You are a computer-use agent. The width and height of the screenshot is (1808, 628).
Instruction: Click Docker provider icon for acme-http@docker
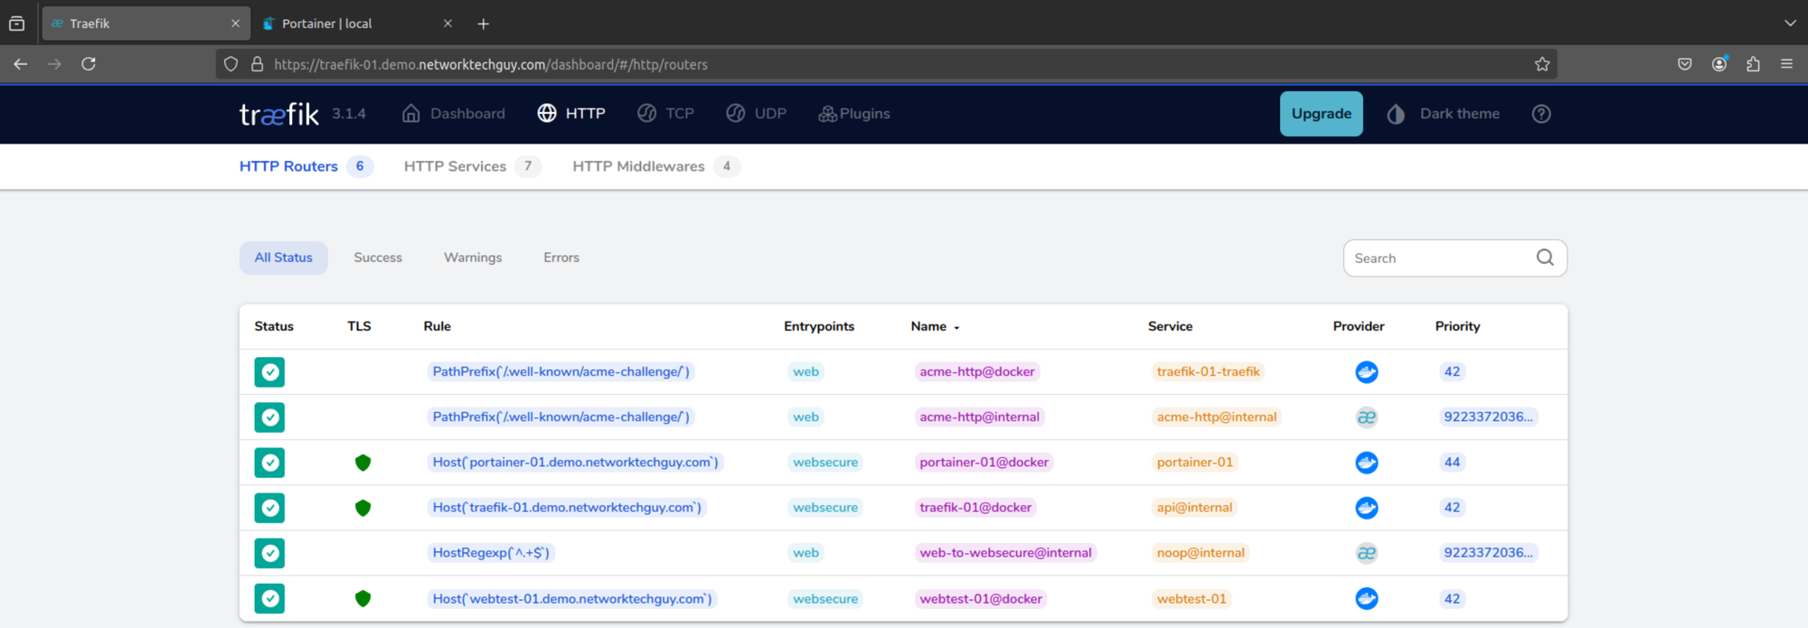[x=1366, y=371]
